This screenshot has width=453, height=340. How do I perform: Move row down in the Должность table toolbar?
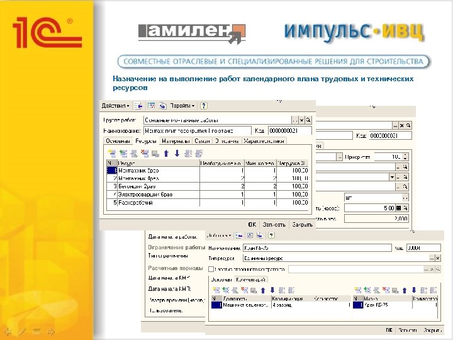(x=272, y=290)
